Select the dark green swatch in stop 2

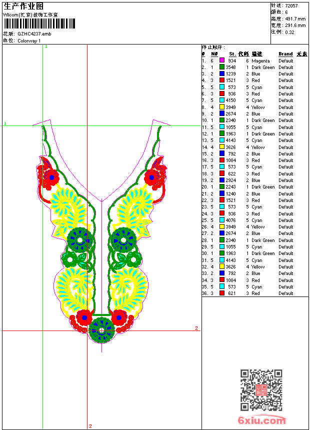222,67
